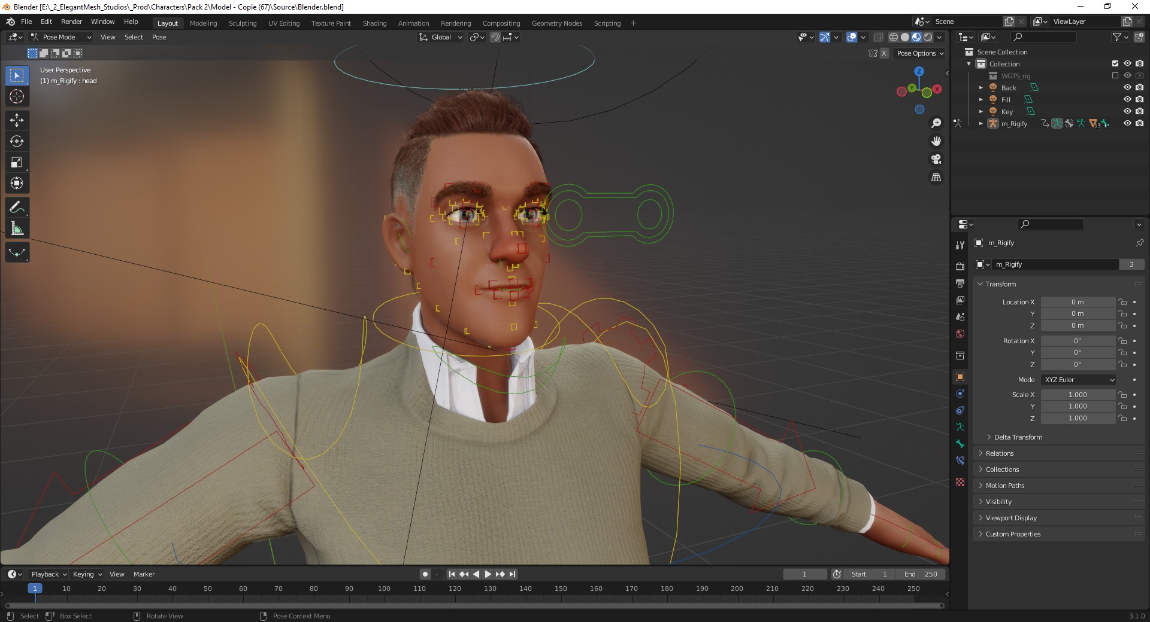Choose the Measure ruler tool
The image size is (1150, 622).
click(x=17, y=228)
